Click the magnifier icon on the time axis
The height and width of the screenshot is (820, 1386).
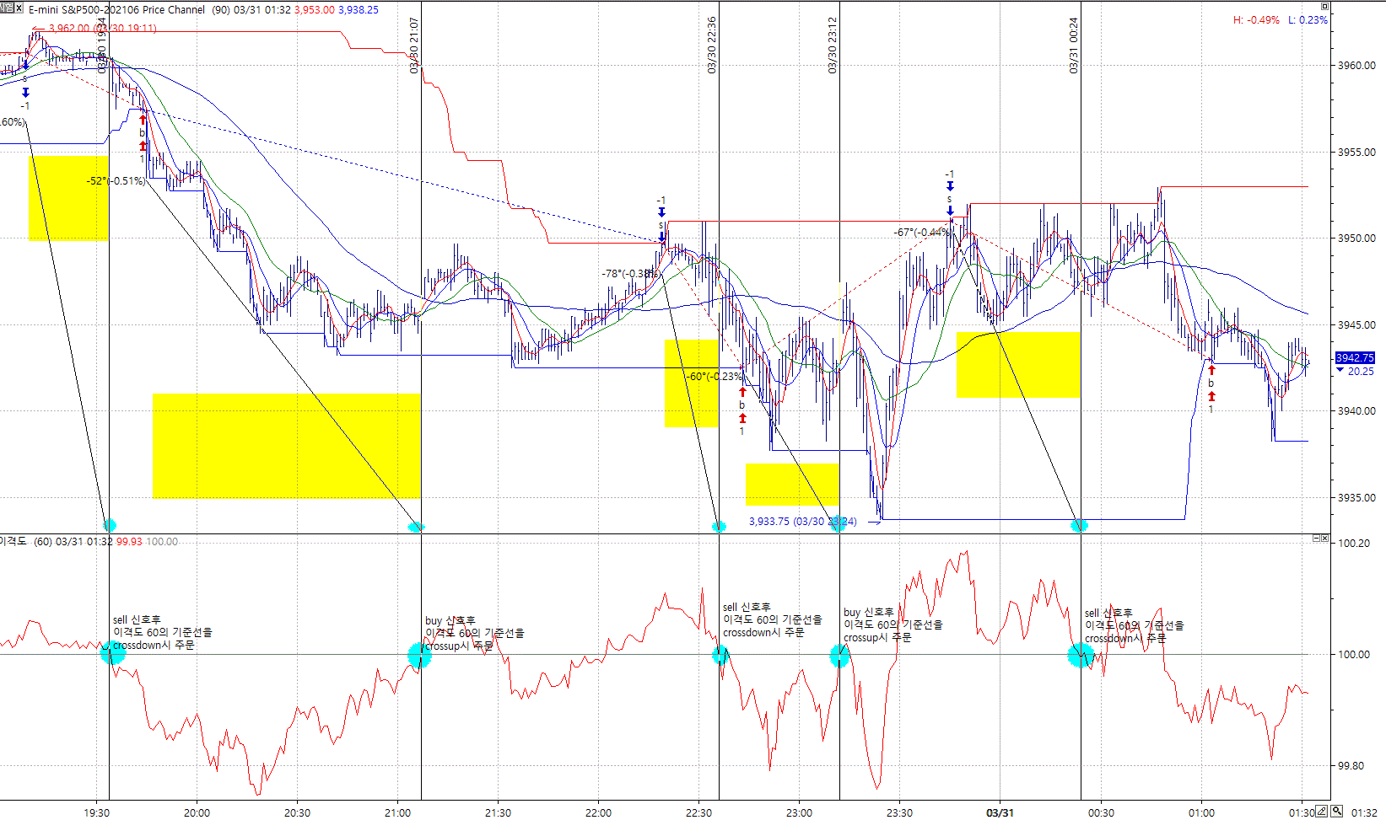pos(1337,812)
